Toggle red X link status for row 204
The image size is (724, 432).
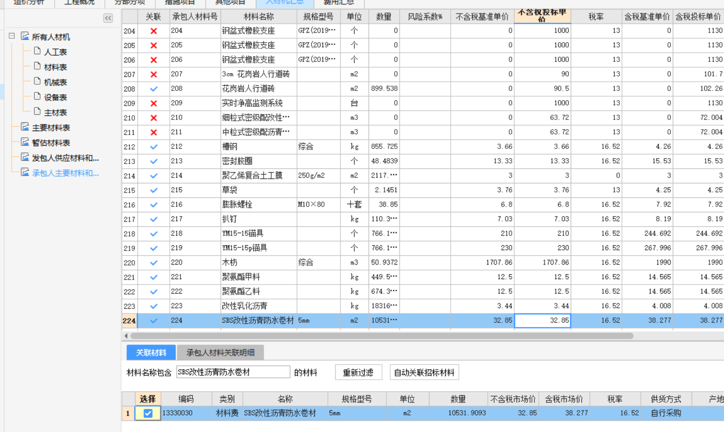(153, 31)
